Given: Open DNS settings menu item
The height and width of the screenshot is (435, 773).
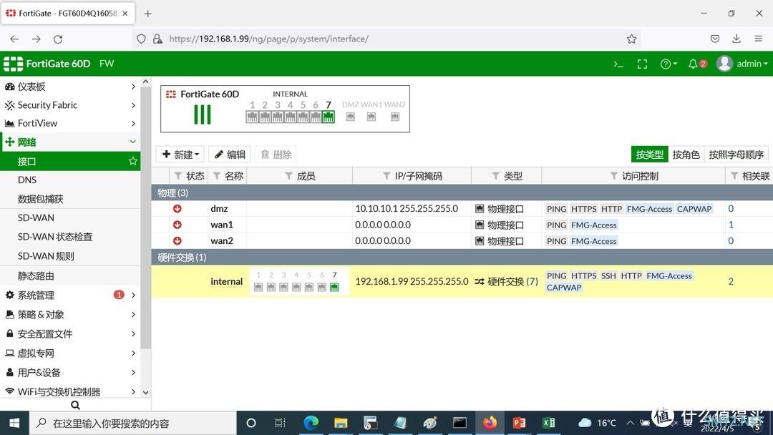Looking at the screenshot, I should coord(70,180).
